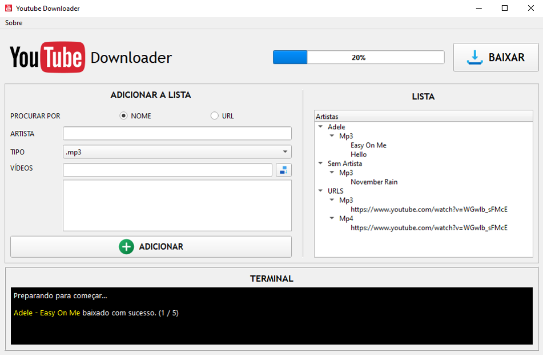Viewport: 543px width, 356px height.
Task: Select the NOME radio button
Action: coord(124,116)
